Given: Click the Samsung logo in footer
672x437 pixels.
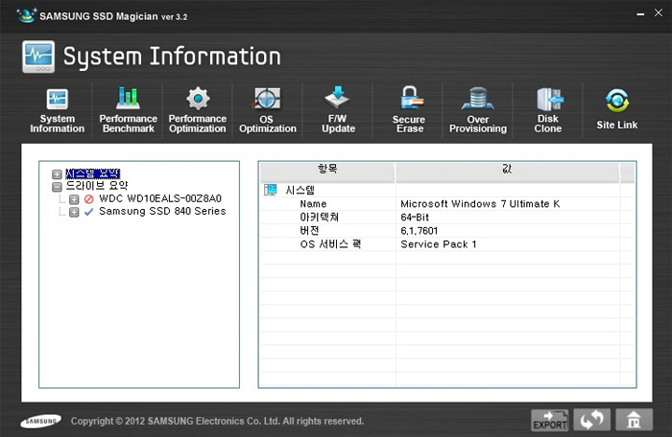Looking at the screenshot, I should (40, 421).
